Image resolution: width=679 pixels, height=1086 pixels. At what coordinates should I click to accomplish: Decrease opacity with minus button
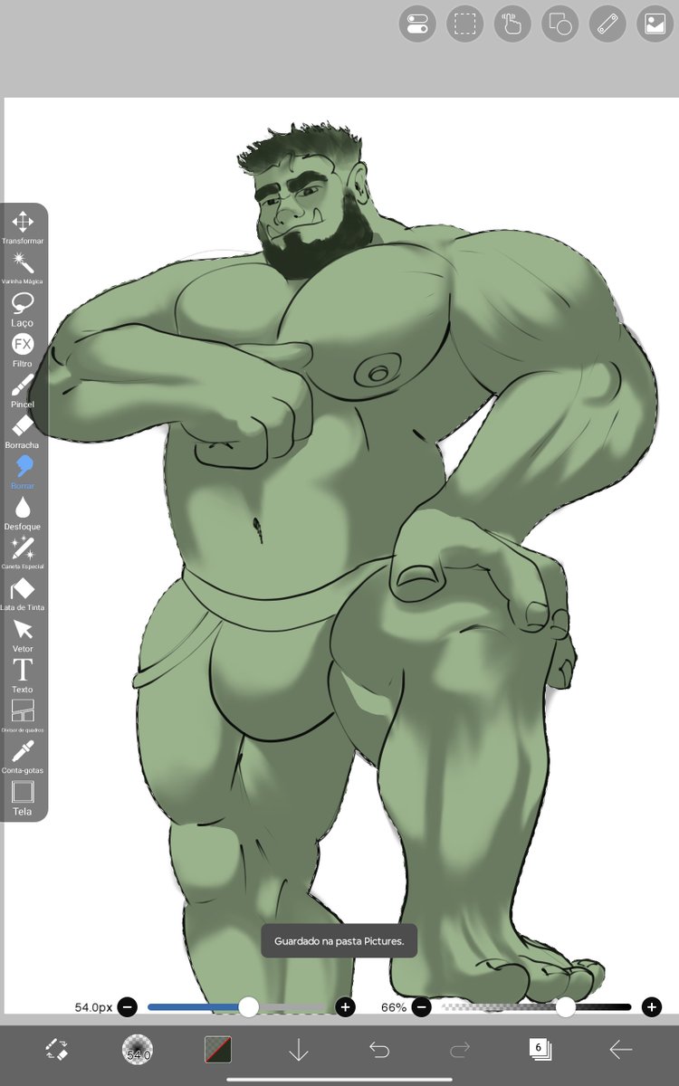coord(421,1007)
